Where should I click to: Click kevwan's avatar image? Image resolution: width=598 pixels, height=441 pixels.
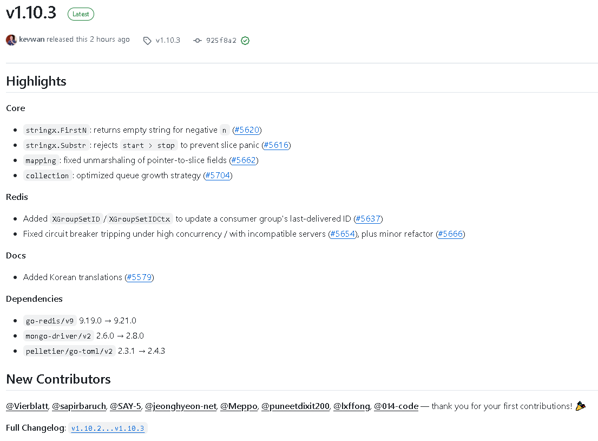(11, 40)
